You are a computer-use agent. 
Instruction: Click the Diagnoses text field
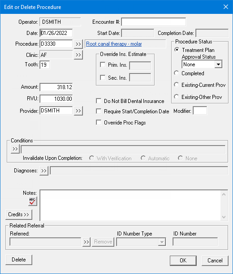(139, 171)
